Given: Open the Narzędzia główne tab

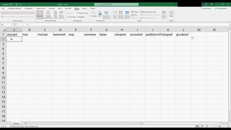Looking at the screenshot, I should [x=14, y=8].
